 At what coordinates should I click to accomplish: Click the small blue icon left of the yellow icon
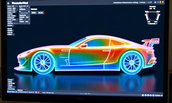click(158, 2)
